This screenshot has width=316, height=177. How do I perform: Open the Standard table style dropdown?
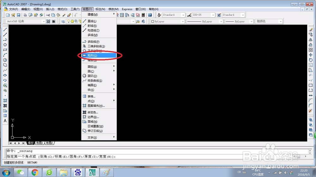click(243, 15)
